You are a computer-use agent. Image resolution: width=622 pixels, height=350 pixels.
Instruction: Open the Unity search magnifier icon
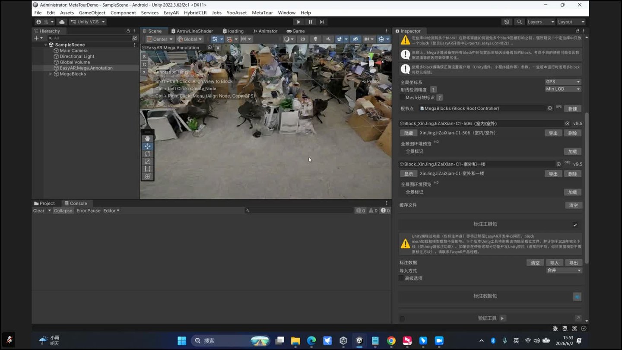(x=519, y=22)
